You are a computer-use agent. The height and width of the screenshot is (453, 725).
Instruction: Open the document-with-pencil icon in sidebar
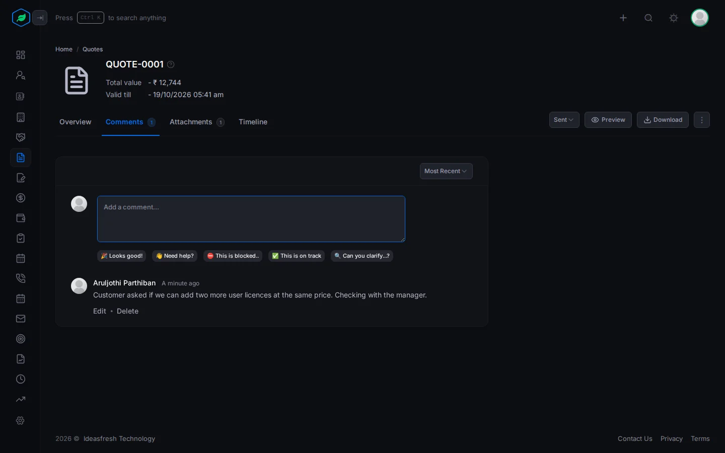click(x=21, y=178)
